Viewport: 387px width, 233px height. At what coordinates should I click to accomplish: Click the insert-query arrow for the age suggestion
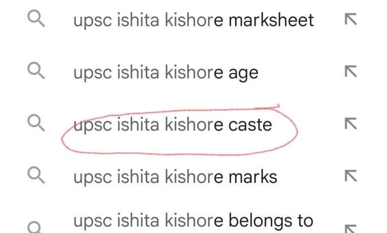click(x=351, y=72)
